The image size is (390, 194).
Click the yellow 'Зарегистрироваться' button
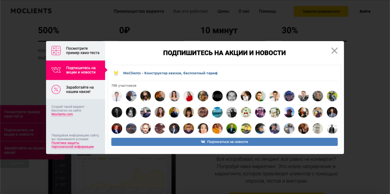point(321,11)
